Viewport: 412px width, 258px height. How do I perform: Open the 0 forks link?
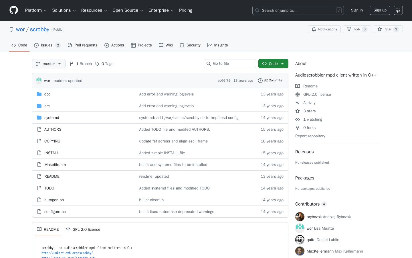coord(309,128)
